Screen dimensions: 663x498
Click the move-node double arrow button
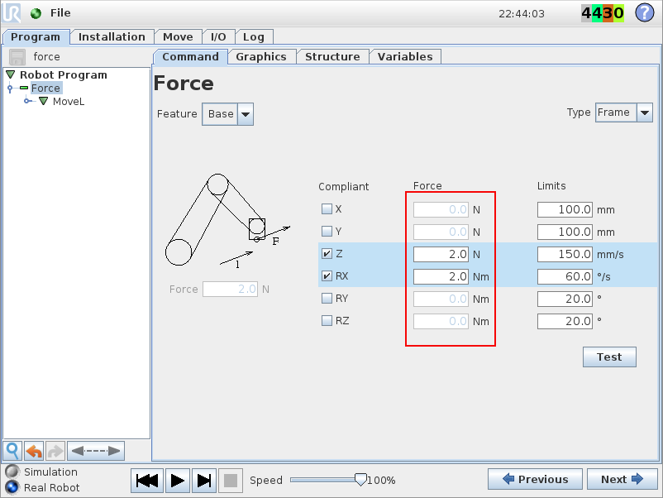[x=96, y=451]
